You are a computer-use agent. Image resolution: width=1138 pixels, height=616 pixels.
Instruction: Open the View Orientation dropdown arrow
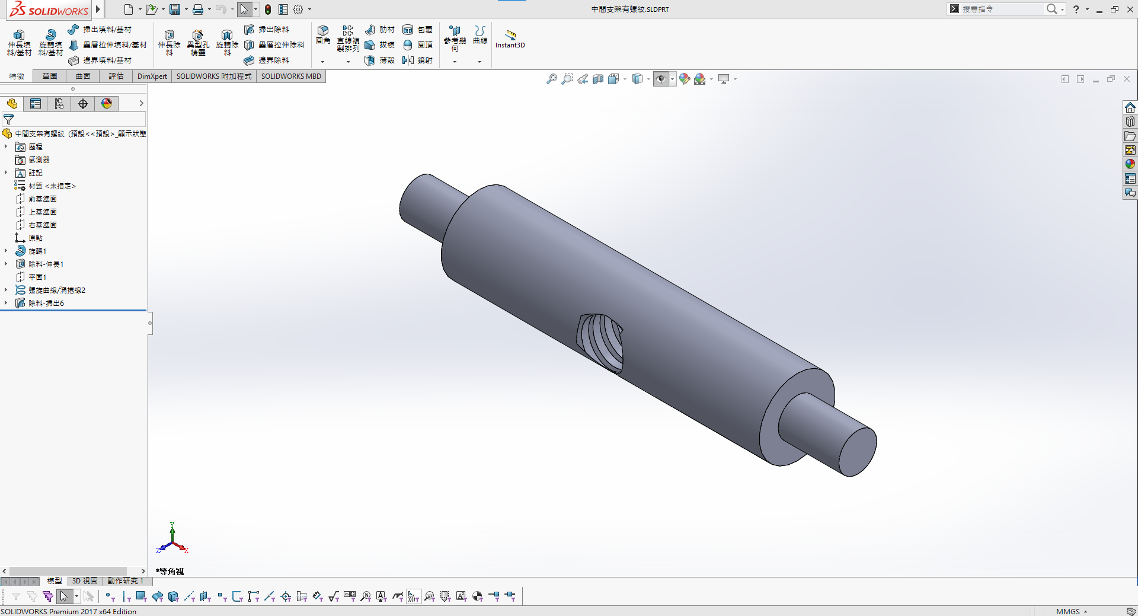pos(625,79)
